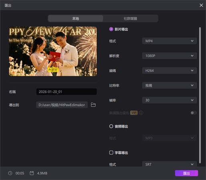Click the 00:05 duration text
The width and height of the screenshot is (206, 180).
(20, 173)
